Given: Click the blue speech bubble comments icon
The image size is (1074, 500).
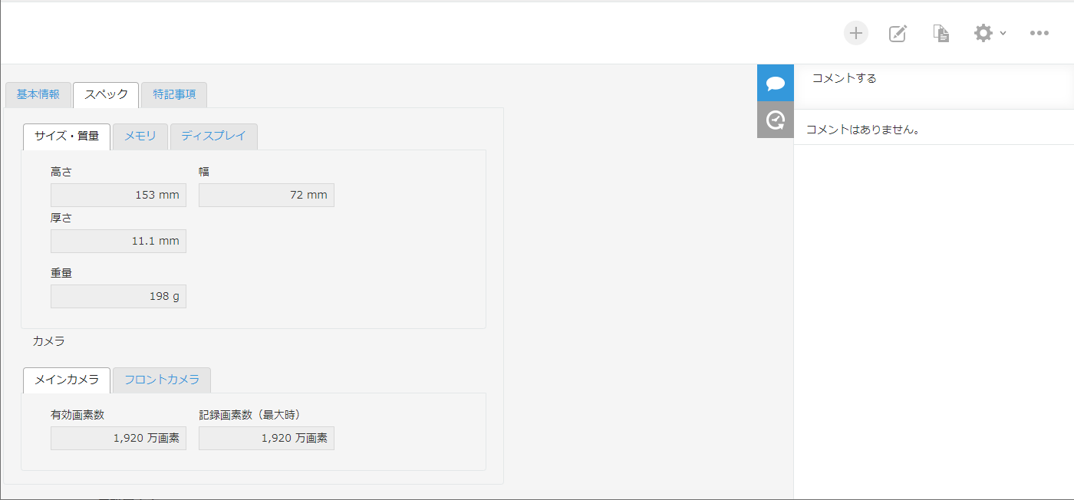Looking at the screenshot, I should (x=775, y=83).
